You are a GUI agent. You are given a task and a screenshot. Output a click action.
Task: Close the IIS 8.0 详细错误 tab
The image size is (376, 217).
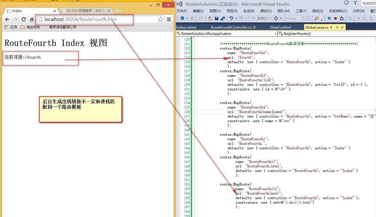click(109, 11)
